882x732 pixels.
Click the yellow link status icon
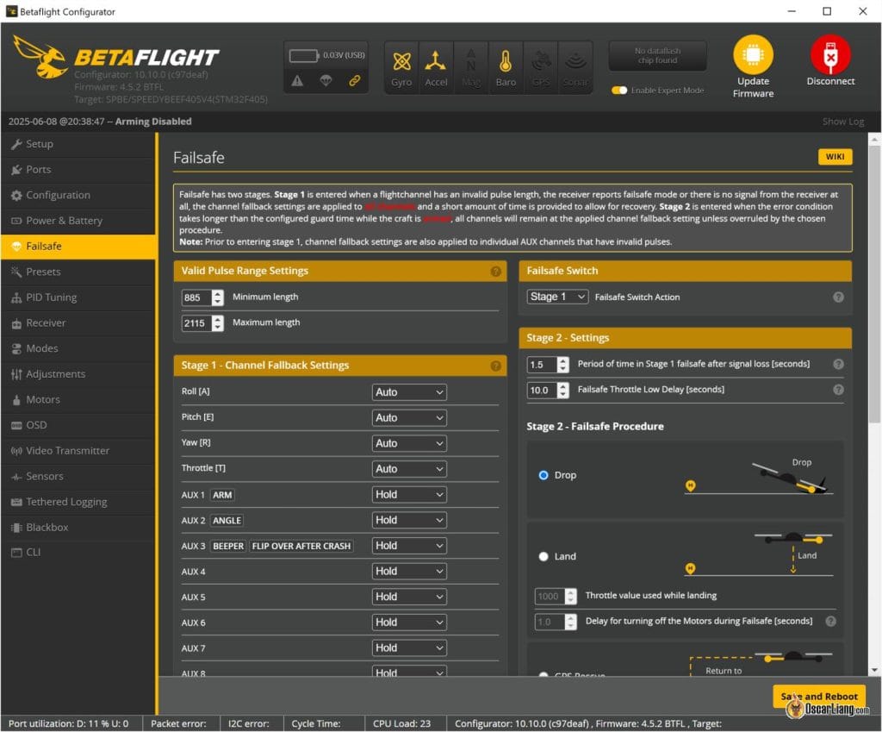[x=354, y=81]
